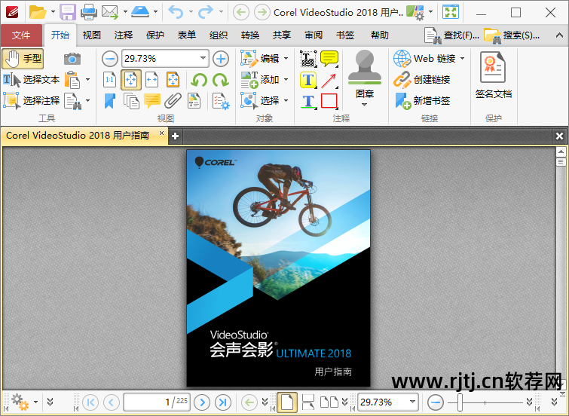Switch to the 保护 ribbon tab
569x416 pixels.
(155, 35)
